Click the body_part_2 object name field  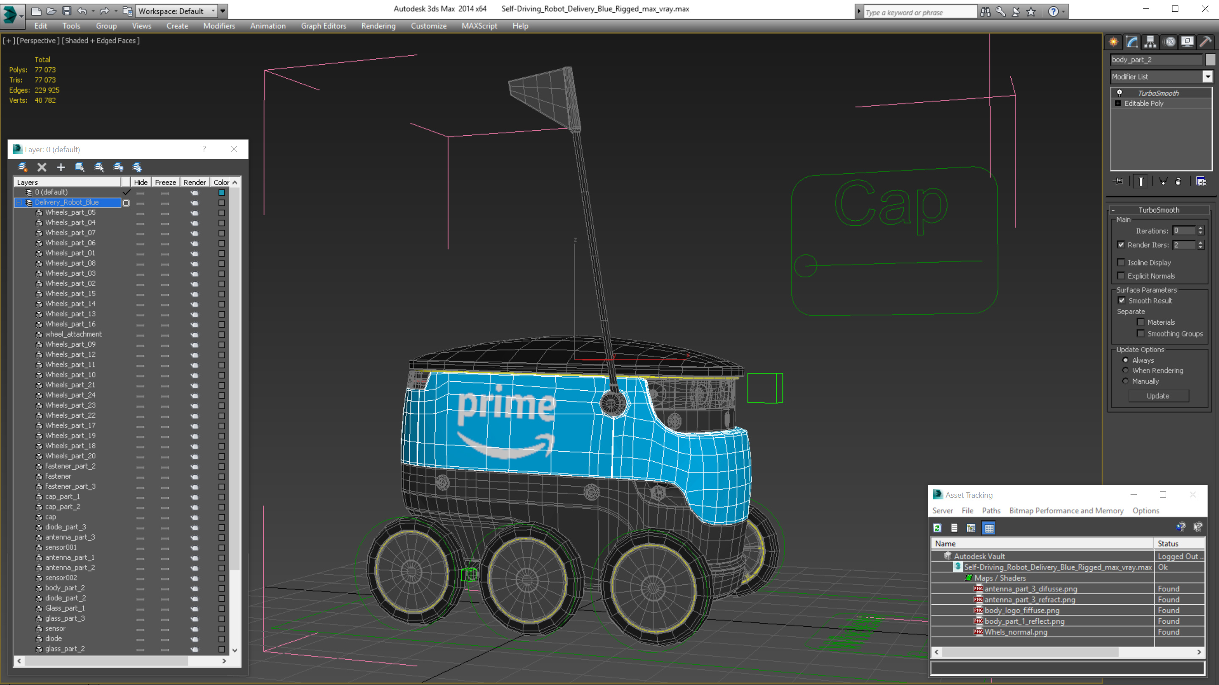pyautogui.click(x=1156, y=60)
